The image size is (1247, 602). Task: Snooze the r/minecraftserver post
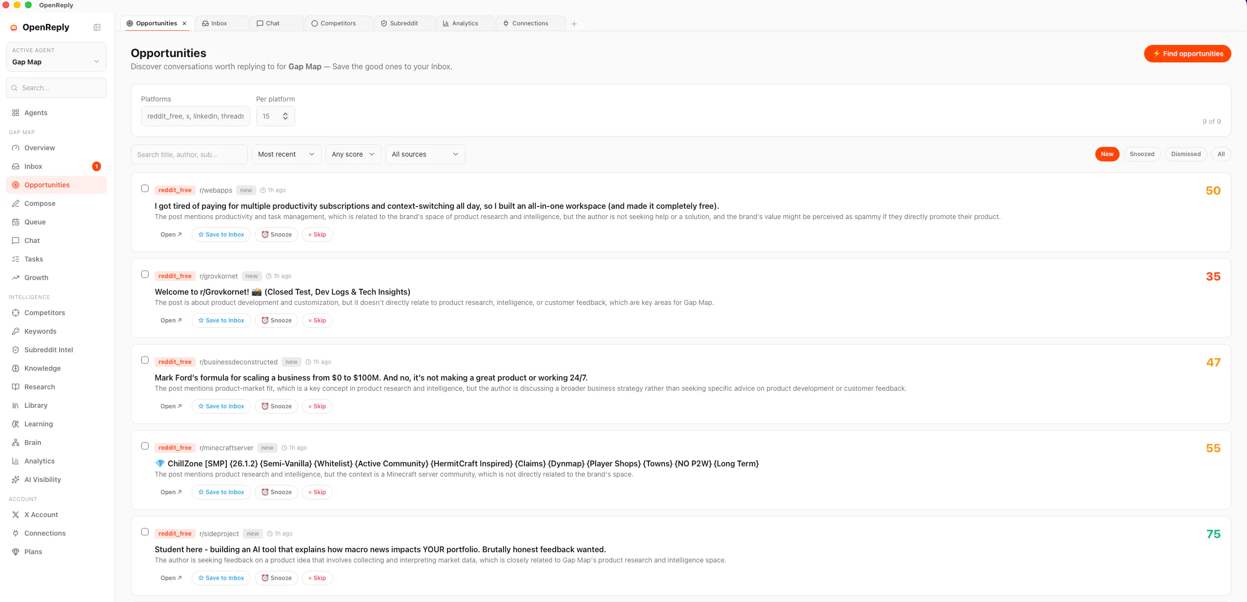276,492
